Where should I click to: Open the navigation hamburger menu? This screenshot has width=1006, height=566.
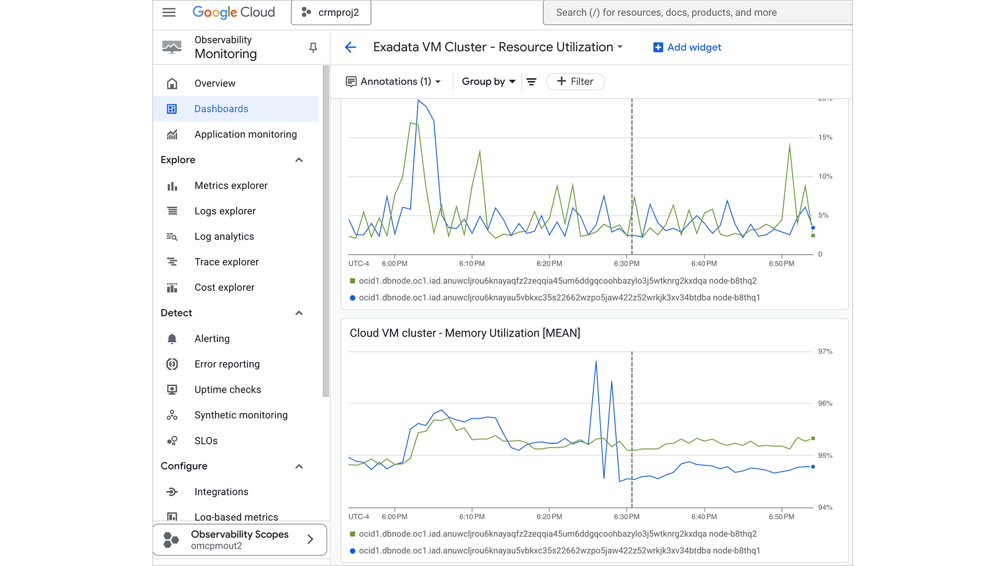pyautogui.click(x=169, y=12)
